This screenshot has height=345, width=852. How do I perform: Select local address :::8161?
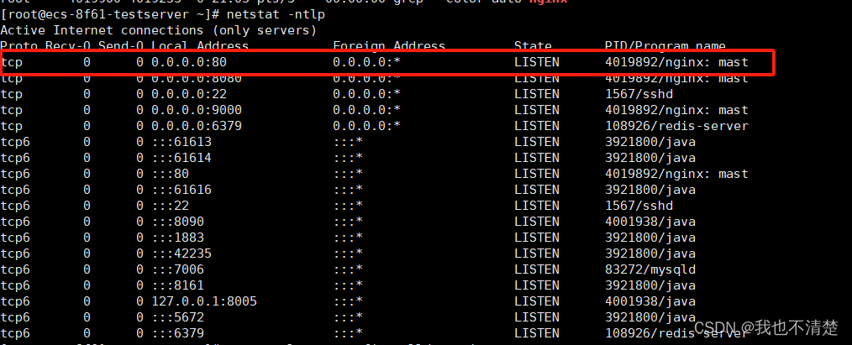coord(177,285)
